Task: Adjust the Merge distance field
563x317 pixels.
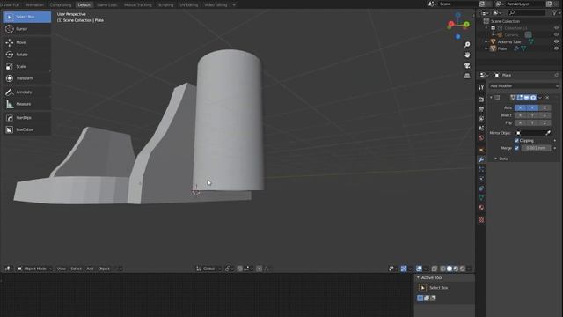Action: [536, 148]
